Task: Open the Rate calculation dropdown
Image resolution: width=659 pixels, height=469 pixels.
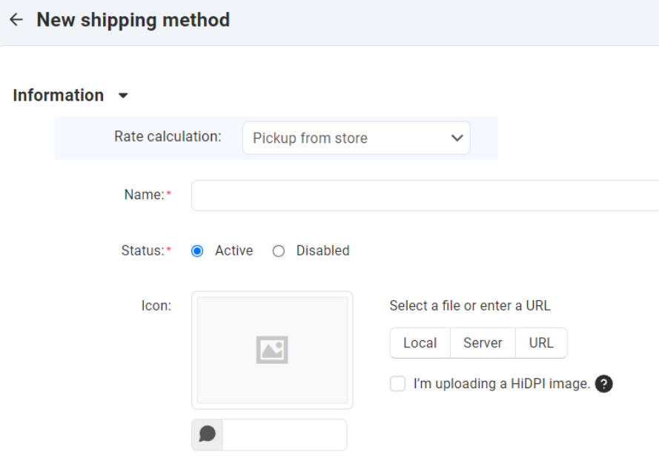Action: pyautogui.click(x=356, y=138)
